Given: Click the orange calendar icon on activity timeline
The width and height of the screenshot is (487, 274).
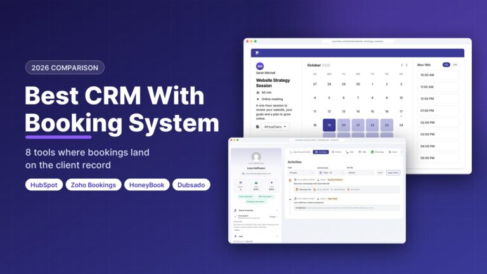Looking at the screenshot, I should [x=290, y=180].
